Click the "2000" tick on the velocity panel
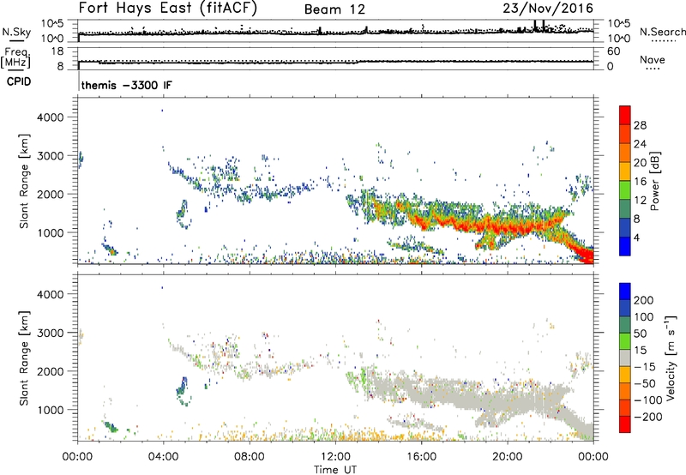The image size is (686, 475). pyautogui.click(x=51, y=371)
